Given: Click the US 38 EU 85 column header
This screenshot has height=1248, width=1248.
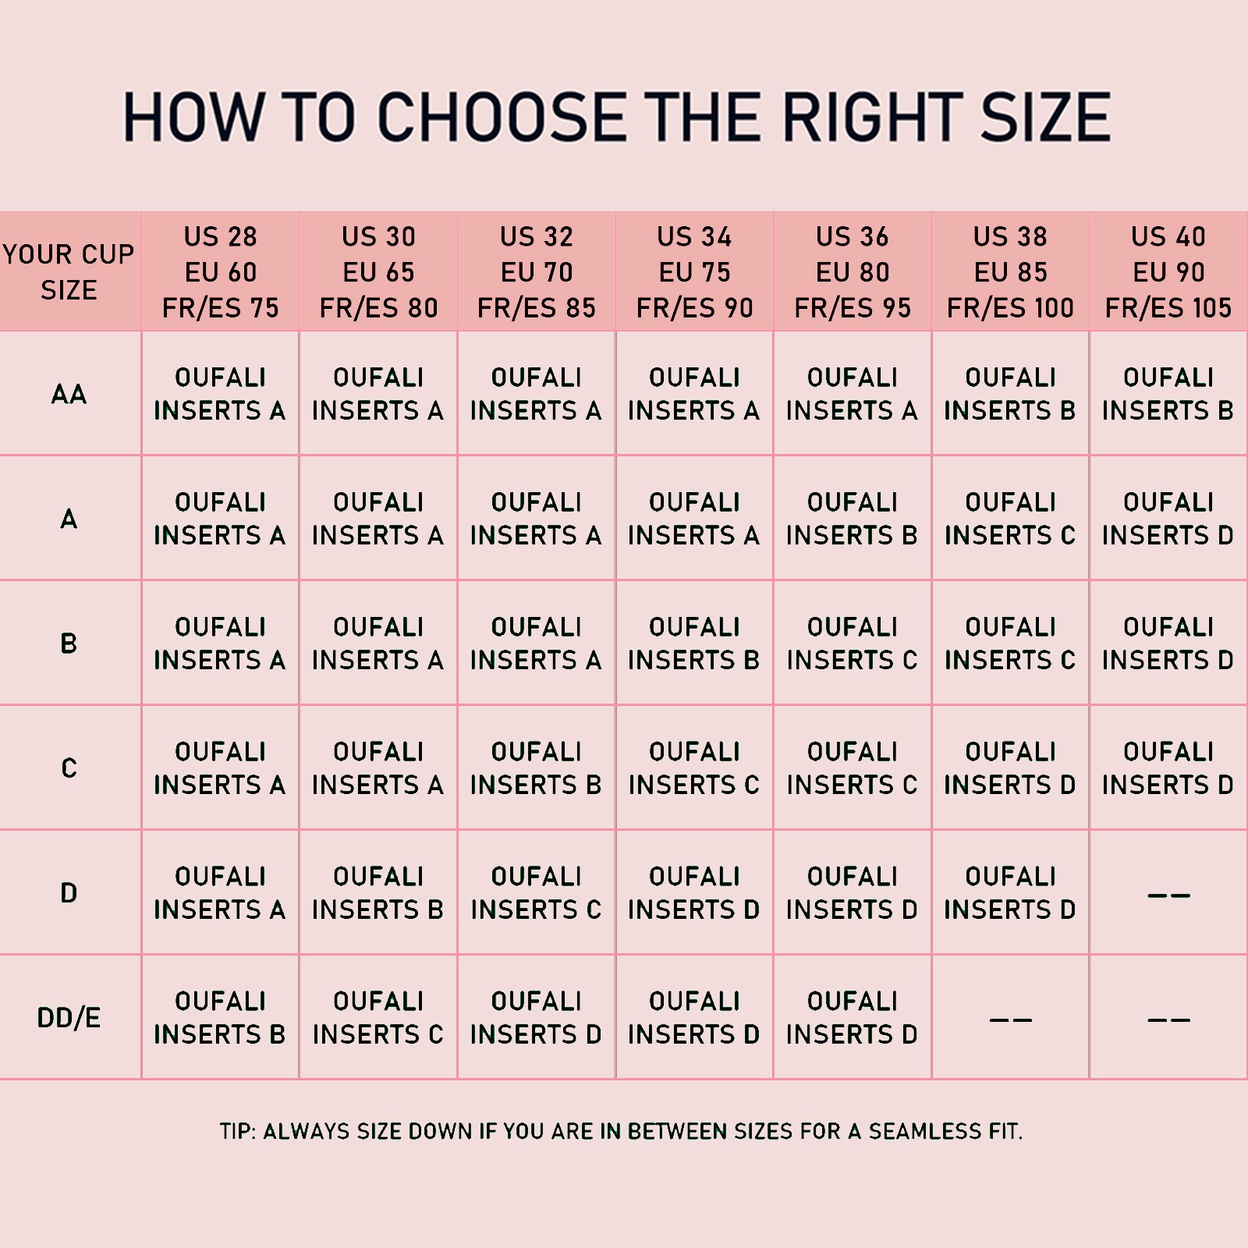Looking at the screenshot, I should tap(1010, 271).
